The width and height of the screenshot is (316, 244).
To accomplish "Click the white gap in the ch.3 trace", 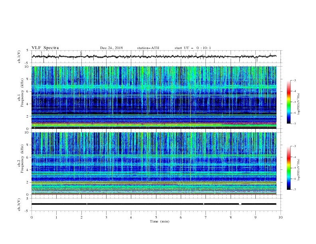I will tap(240, 204).
